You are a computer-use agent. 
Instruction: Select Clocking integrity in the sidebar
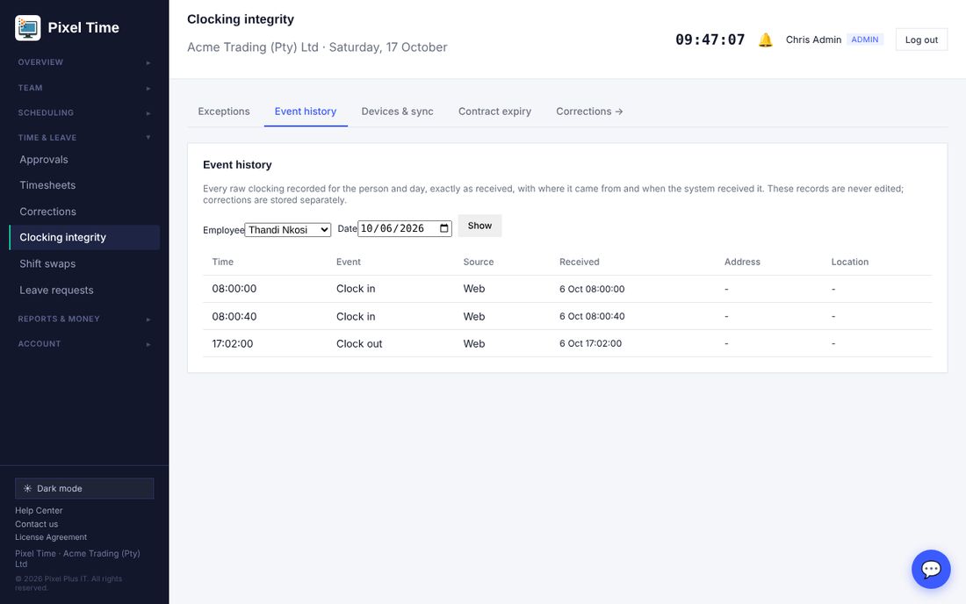click(84, 238)
